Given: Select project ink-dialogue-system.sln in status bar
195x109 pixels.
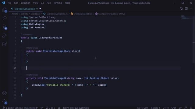Looking at the screenshot, I should pos(76,108).
